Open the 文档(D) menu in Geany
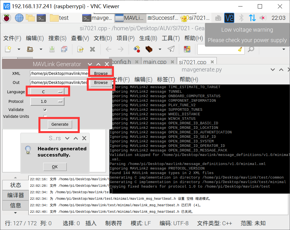The image size is (290, 230). point(103,38)
